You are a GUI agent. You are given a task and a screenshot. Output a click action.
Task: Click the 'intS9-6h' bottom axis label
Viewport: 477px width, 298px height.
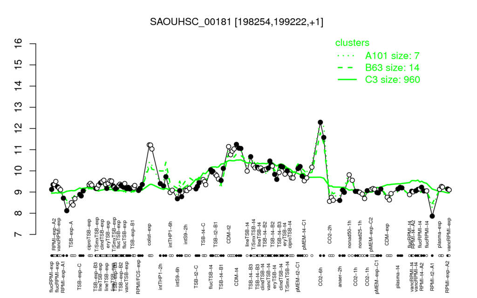pos(177,276)
